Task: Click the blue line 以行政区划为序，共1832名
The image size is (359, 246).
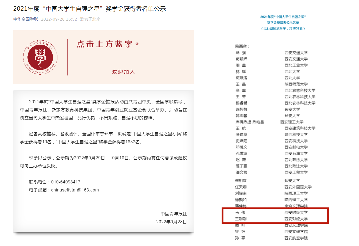Action: pyautogui.click(x=283, y=28)
